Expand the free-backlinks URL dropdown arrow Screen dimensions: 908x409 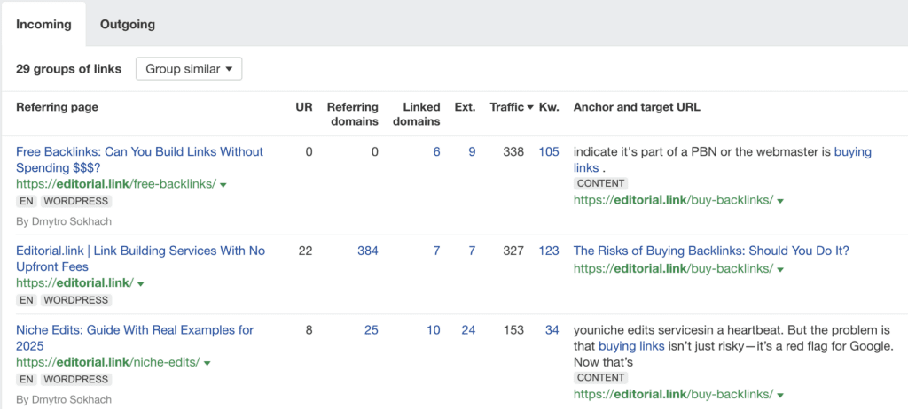[223, 184]
